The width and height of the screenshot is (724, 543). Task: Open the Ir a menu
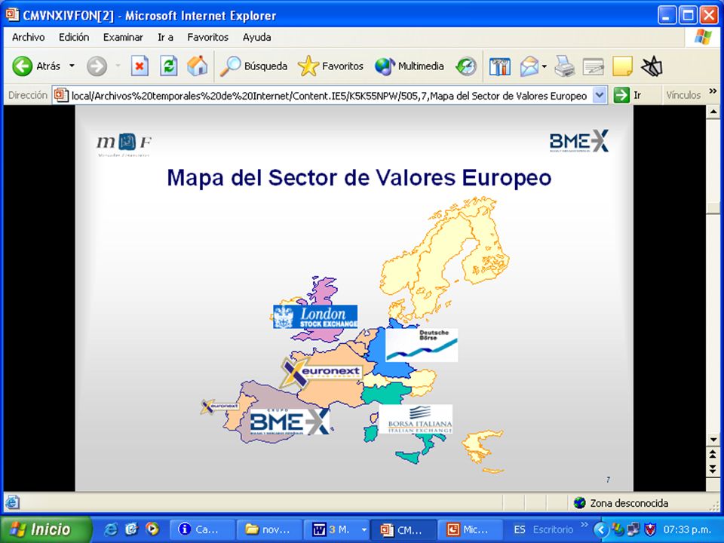click(x=165, y=38)
